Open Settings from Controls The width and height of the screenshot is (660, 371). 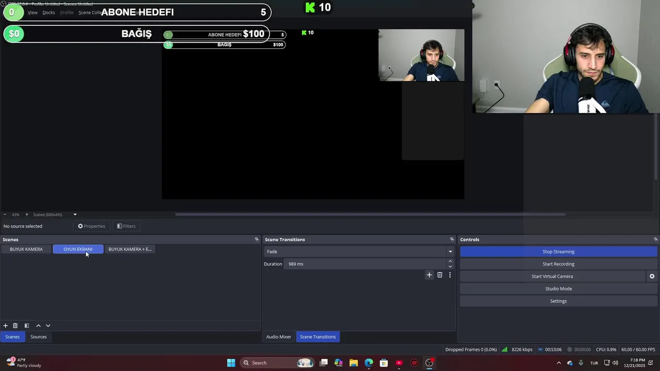[558, 301]
